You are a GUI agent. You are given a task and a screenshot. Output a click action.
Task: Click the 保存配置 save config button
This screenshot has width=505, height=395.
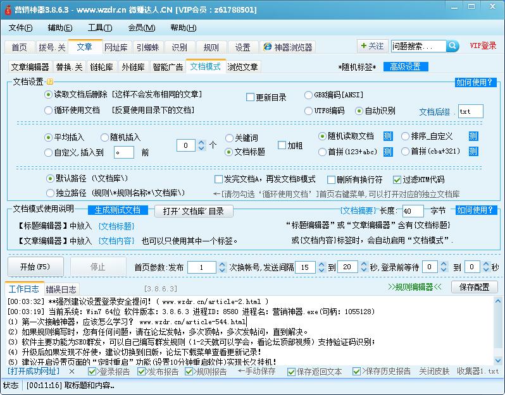474,287
